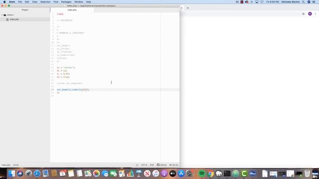
Task: Change the PHP grammar selector
Action: point(152,165)
